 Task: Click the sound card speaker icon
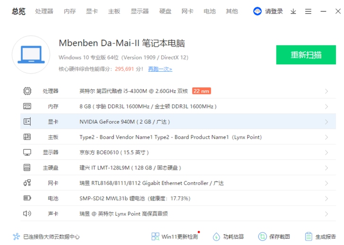(27, 213)
